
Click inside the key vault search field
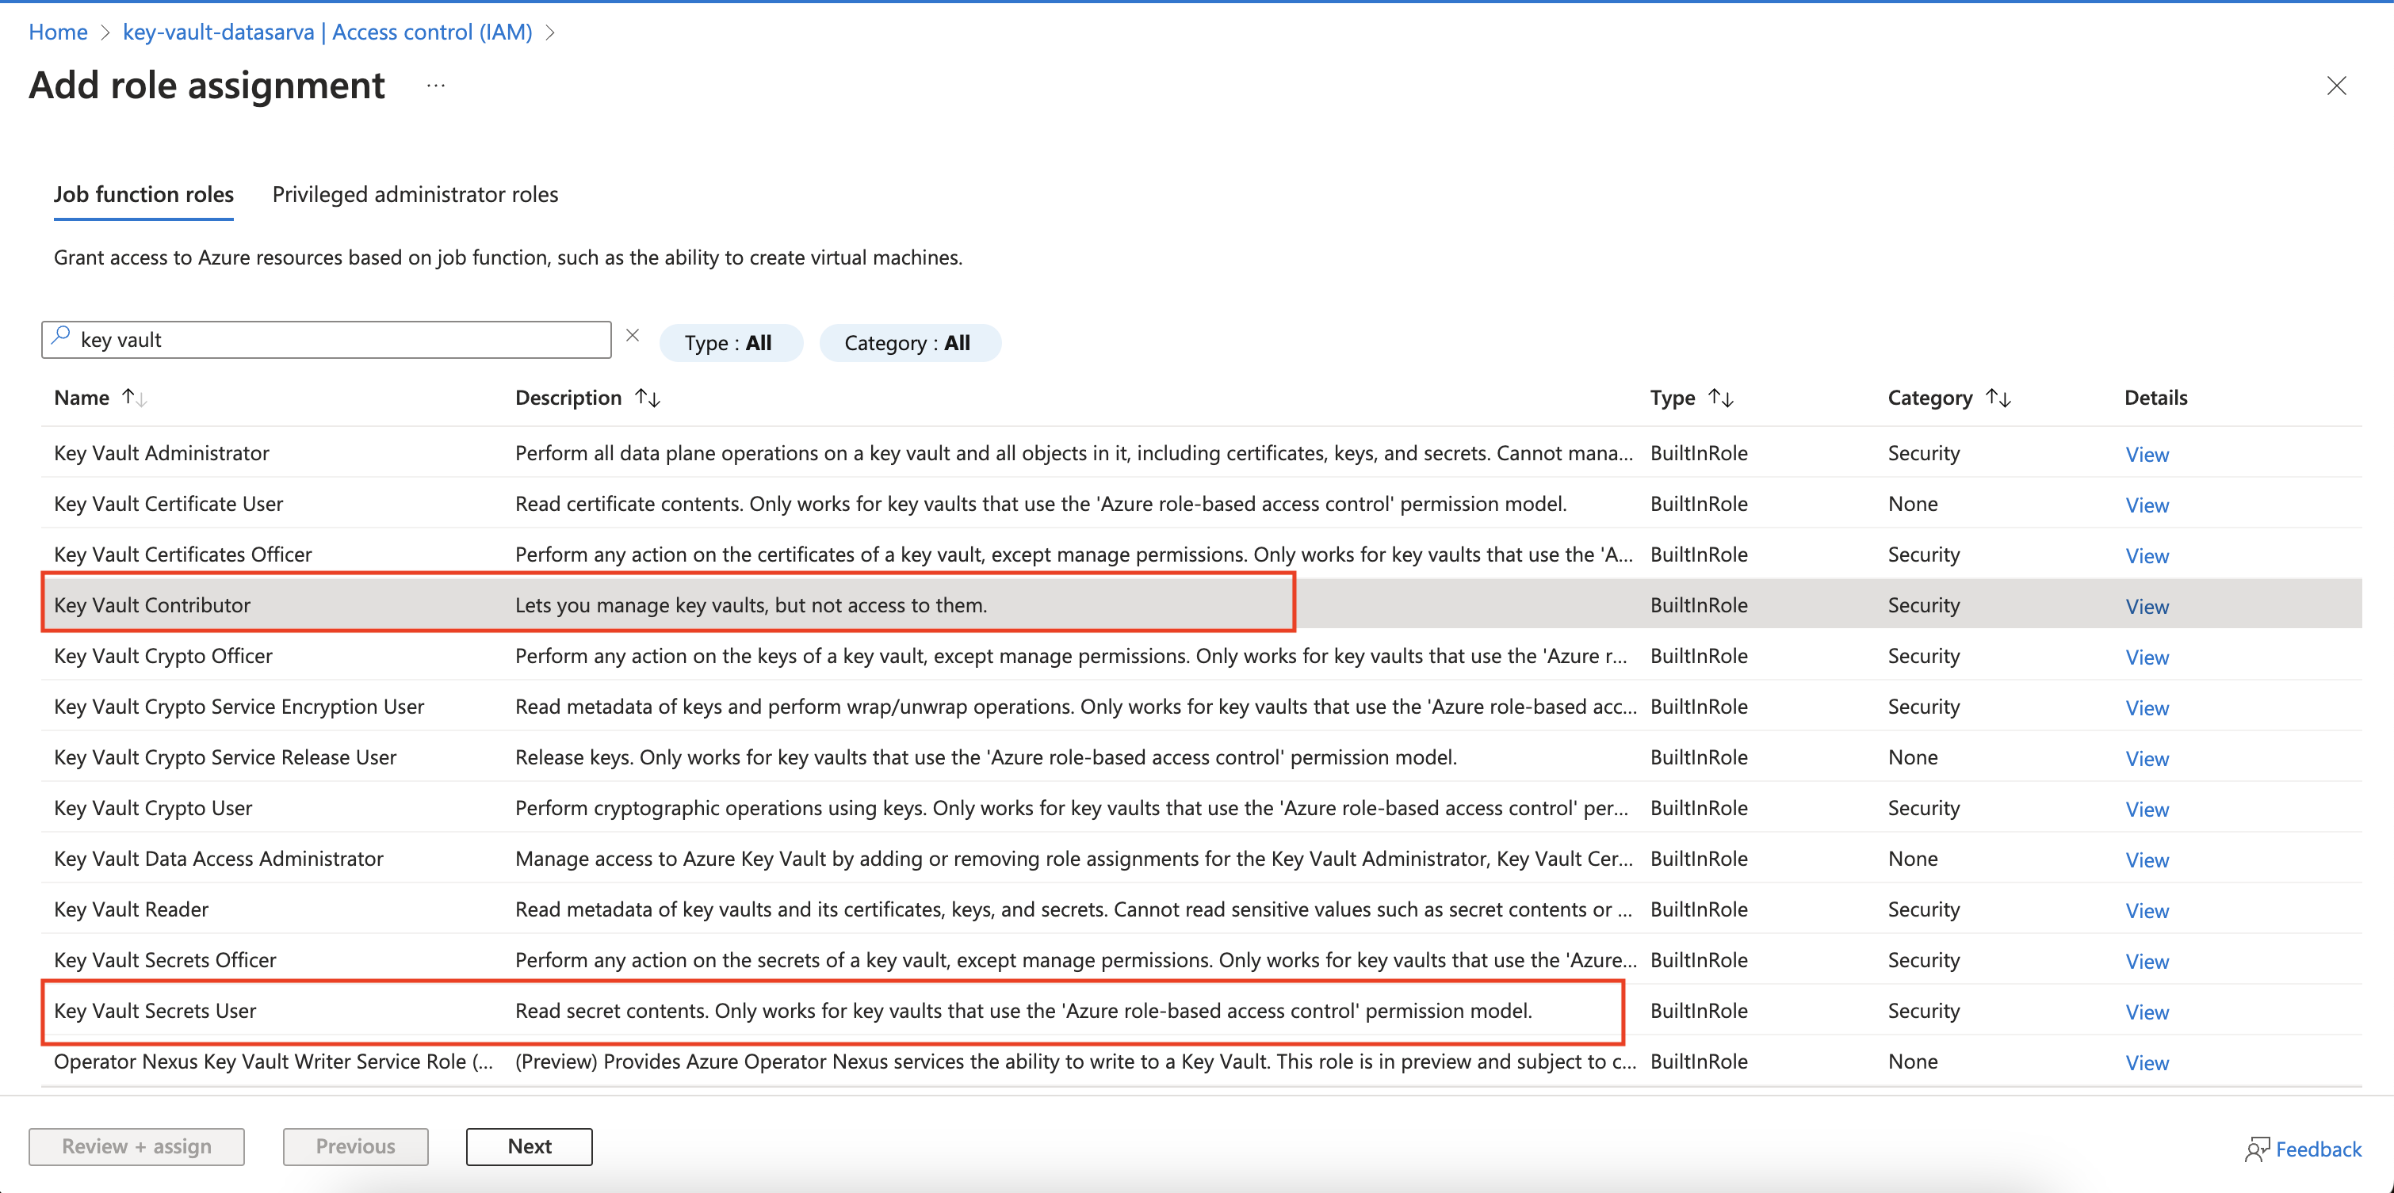(326, 340)
